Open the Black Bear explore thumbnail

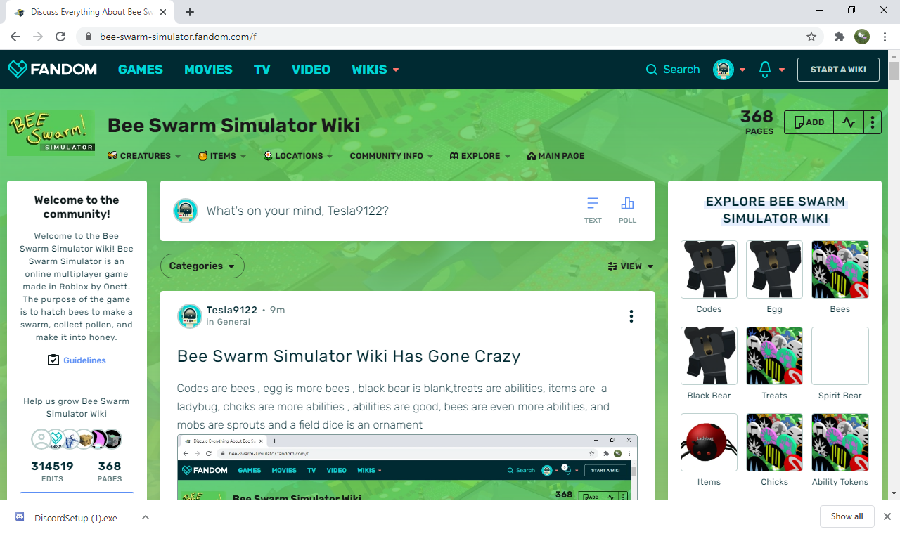(x=709, y=356)
